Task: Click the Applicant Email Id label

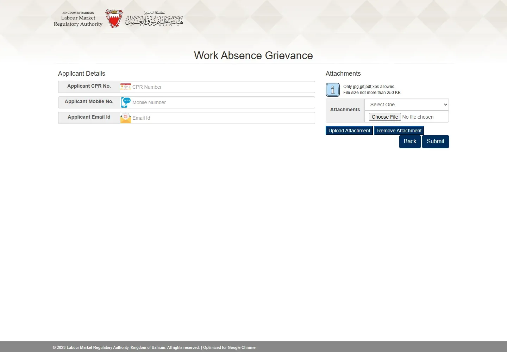Action: [x=89, y=117]
